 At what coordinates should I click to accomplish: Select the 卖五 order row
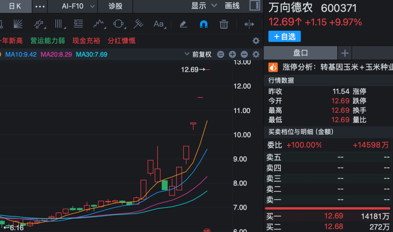[x=328, y=157]
